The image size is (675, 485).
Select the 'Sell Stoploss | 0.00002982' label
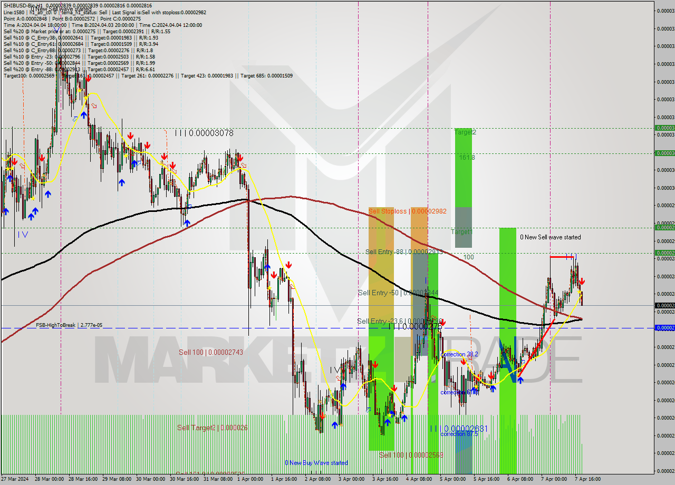tap(408, 211)
